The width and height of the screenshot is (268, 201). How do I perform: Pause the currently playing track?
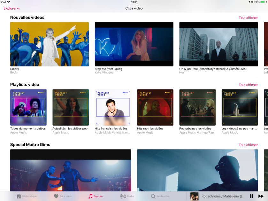pos(252,196)
